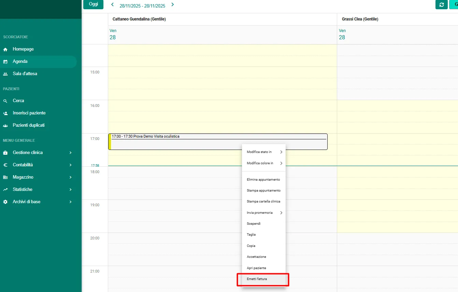Click the Contabilità euro icon
Image resolution: width=458 pixels, height=292 pixels.
(5, 165)
